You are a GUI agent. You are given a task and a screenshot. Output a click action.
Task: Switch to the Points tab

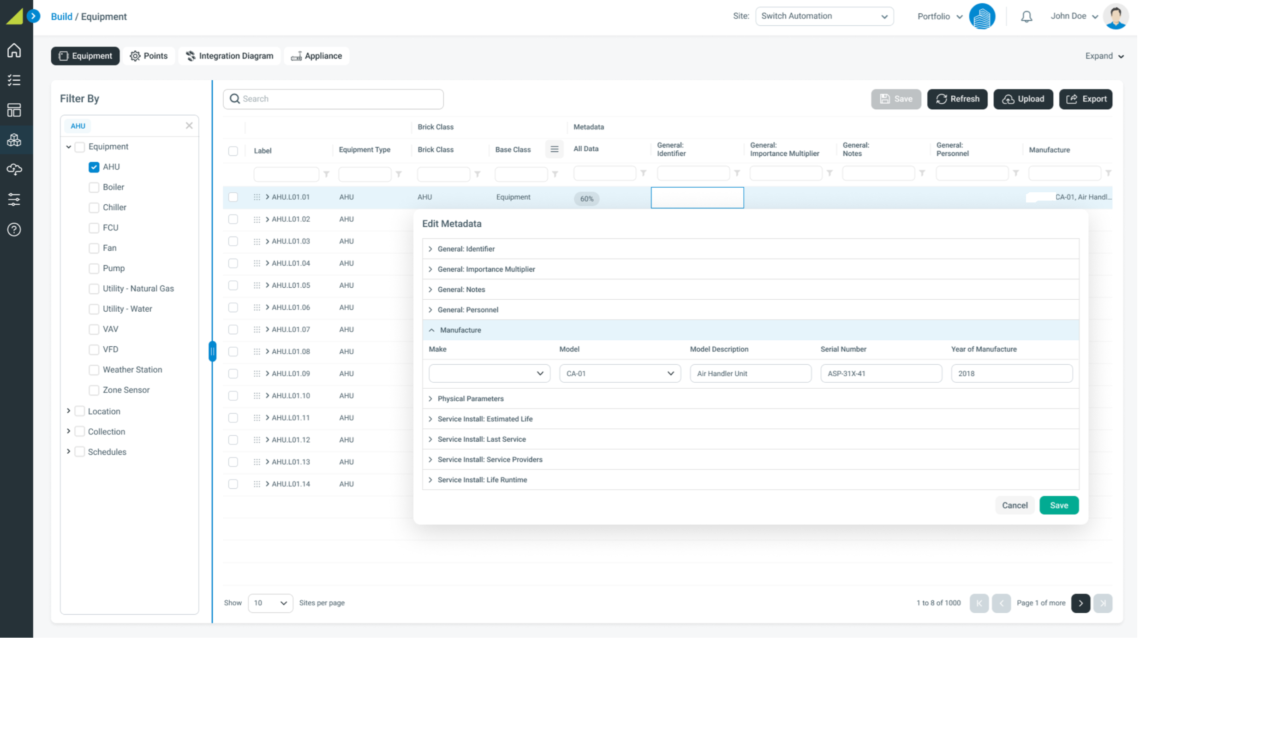(149, 56)
